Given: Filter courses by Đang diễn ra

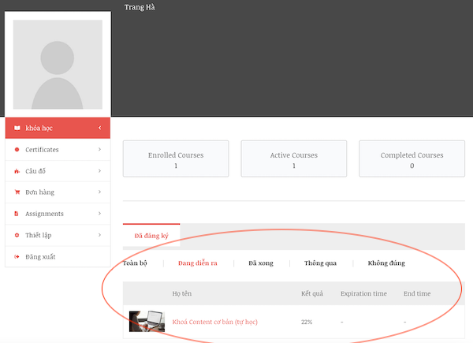Looking at the screenshot, I should (198, 263).
